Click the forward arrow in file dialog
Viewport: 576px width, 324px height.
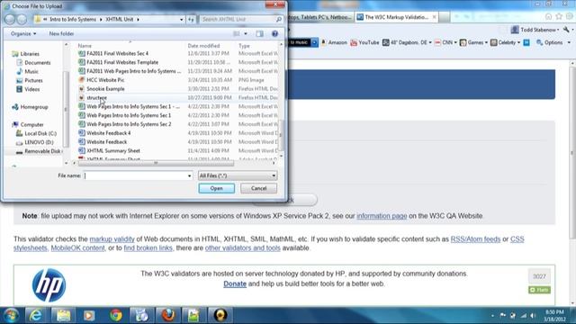pyautogui.click(x=22, y=19)
